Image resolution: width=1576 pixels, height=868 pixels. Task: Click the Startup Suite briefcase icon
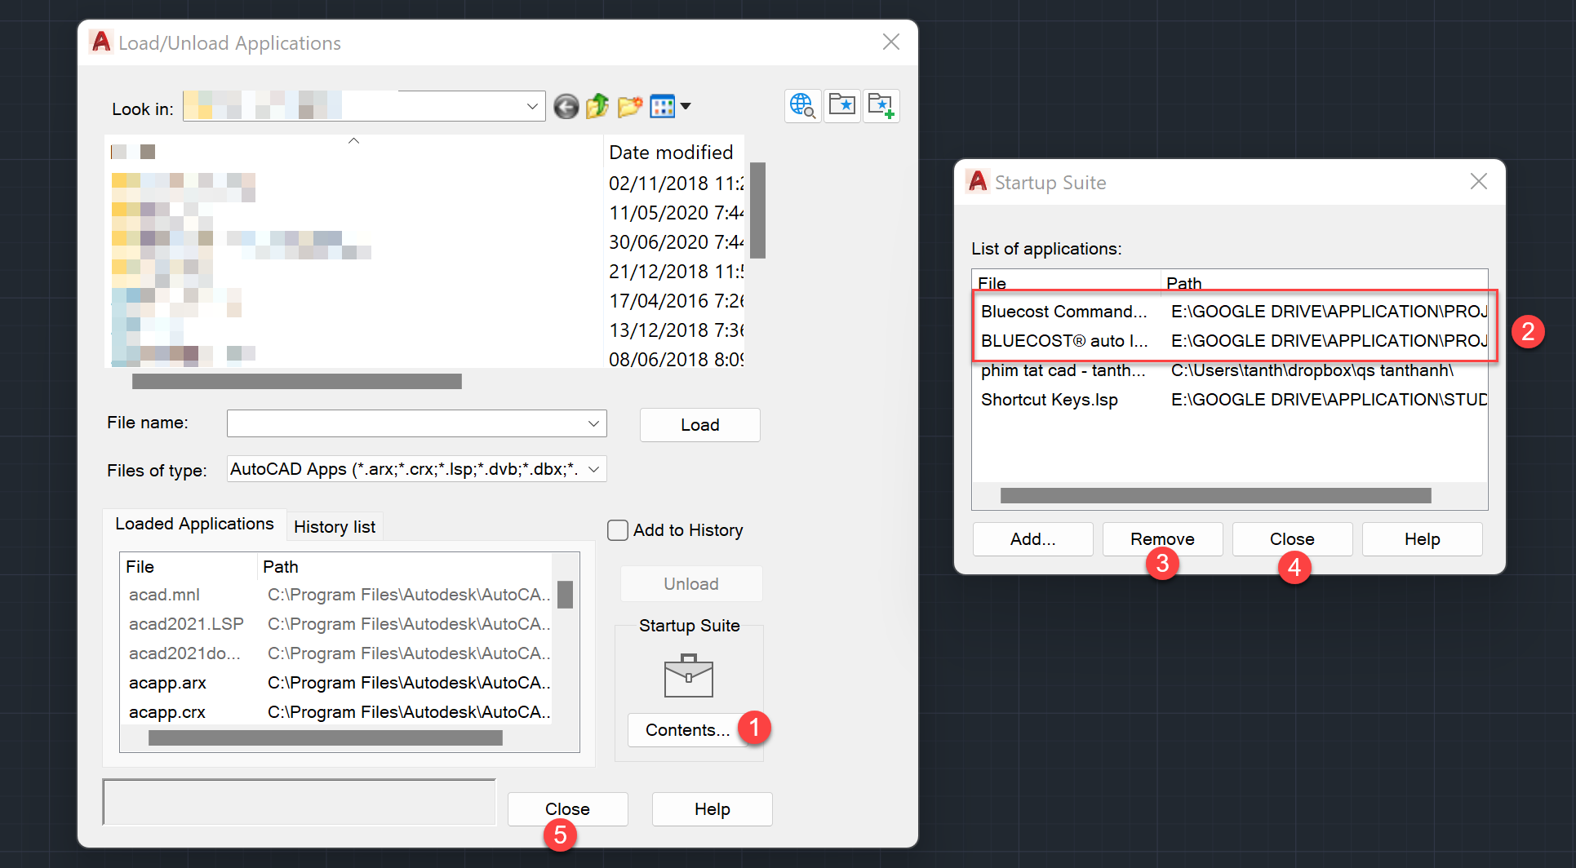pyautogui.click(x=688, y=675)
